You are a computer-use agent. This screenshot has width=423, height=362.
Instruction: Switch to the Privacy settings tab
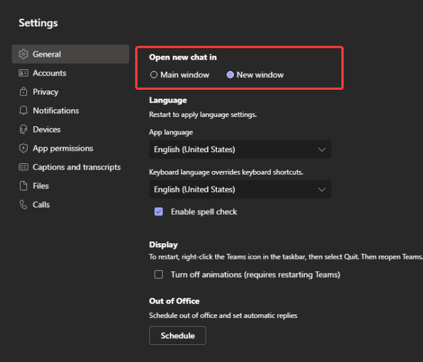70,92
